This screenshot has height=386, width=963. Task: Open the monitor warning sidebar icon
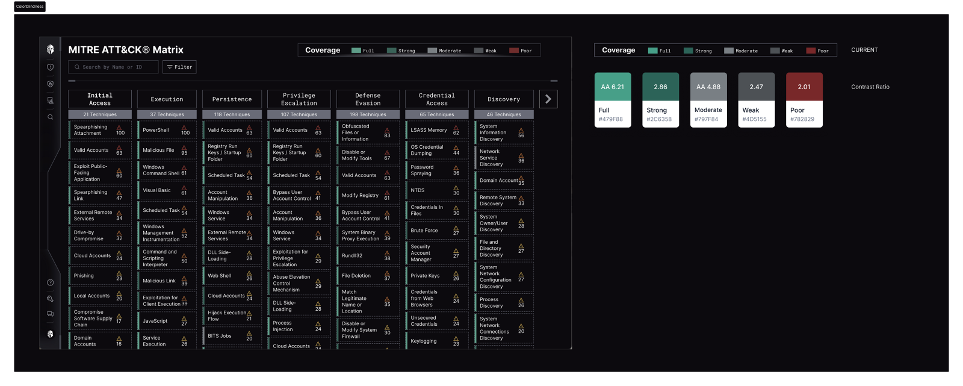click(x=51, y=101)
